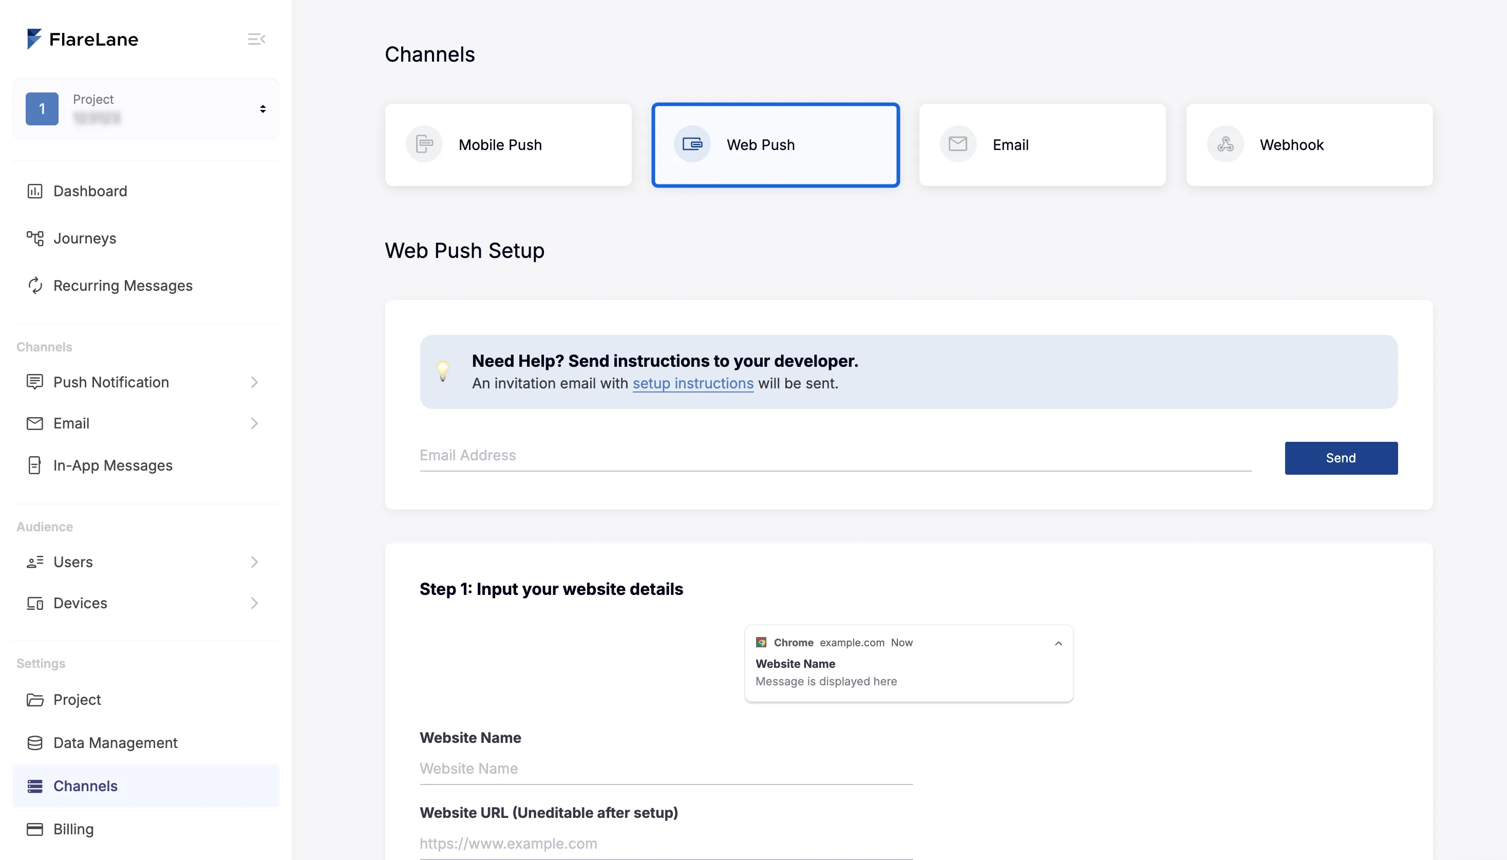Expand the Users chevron

[255, 562]
